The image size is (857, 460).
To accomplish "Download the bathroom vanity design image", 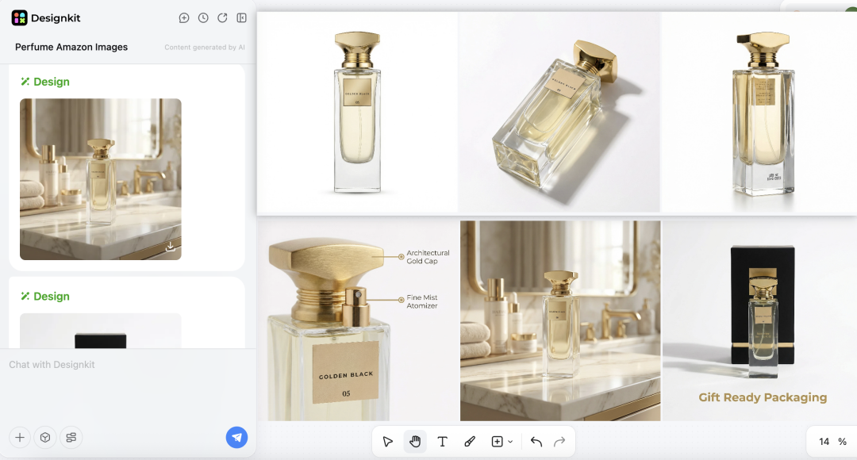I will (170, 247).
